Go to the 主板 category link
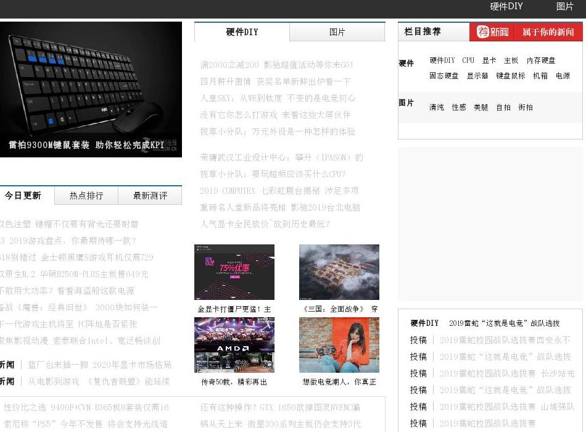This screenshot has height=432, width=586. 511,60
